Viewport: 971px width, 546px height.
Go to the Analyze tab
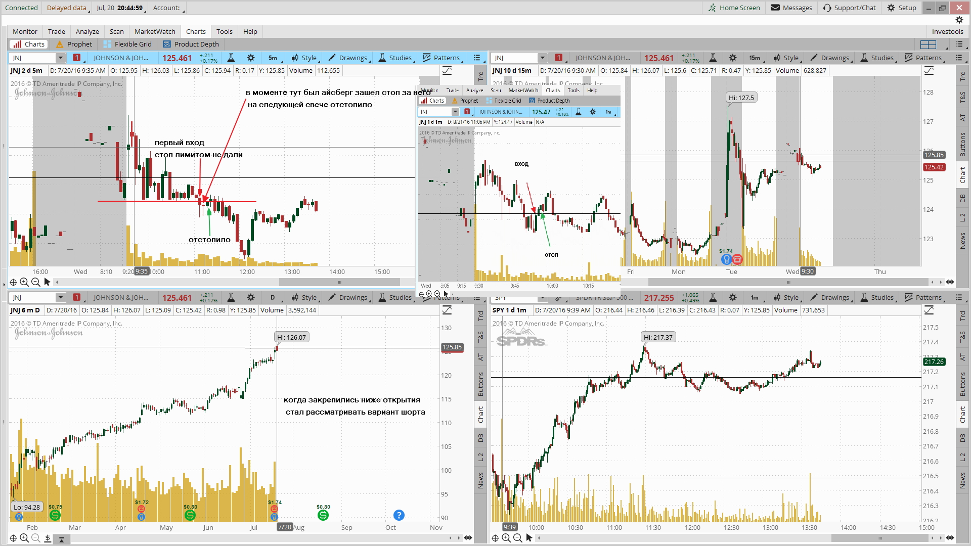click(x=87, y=31)
